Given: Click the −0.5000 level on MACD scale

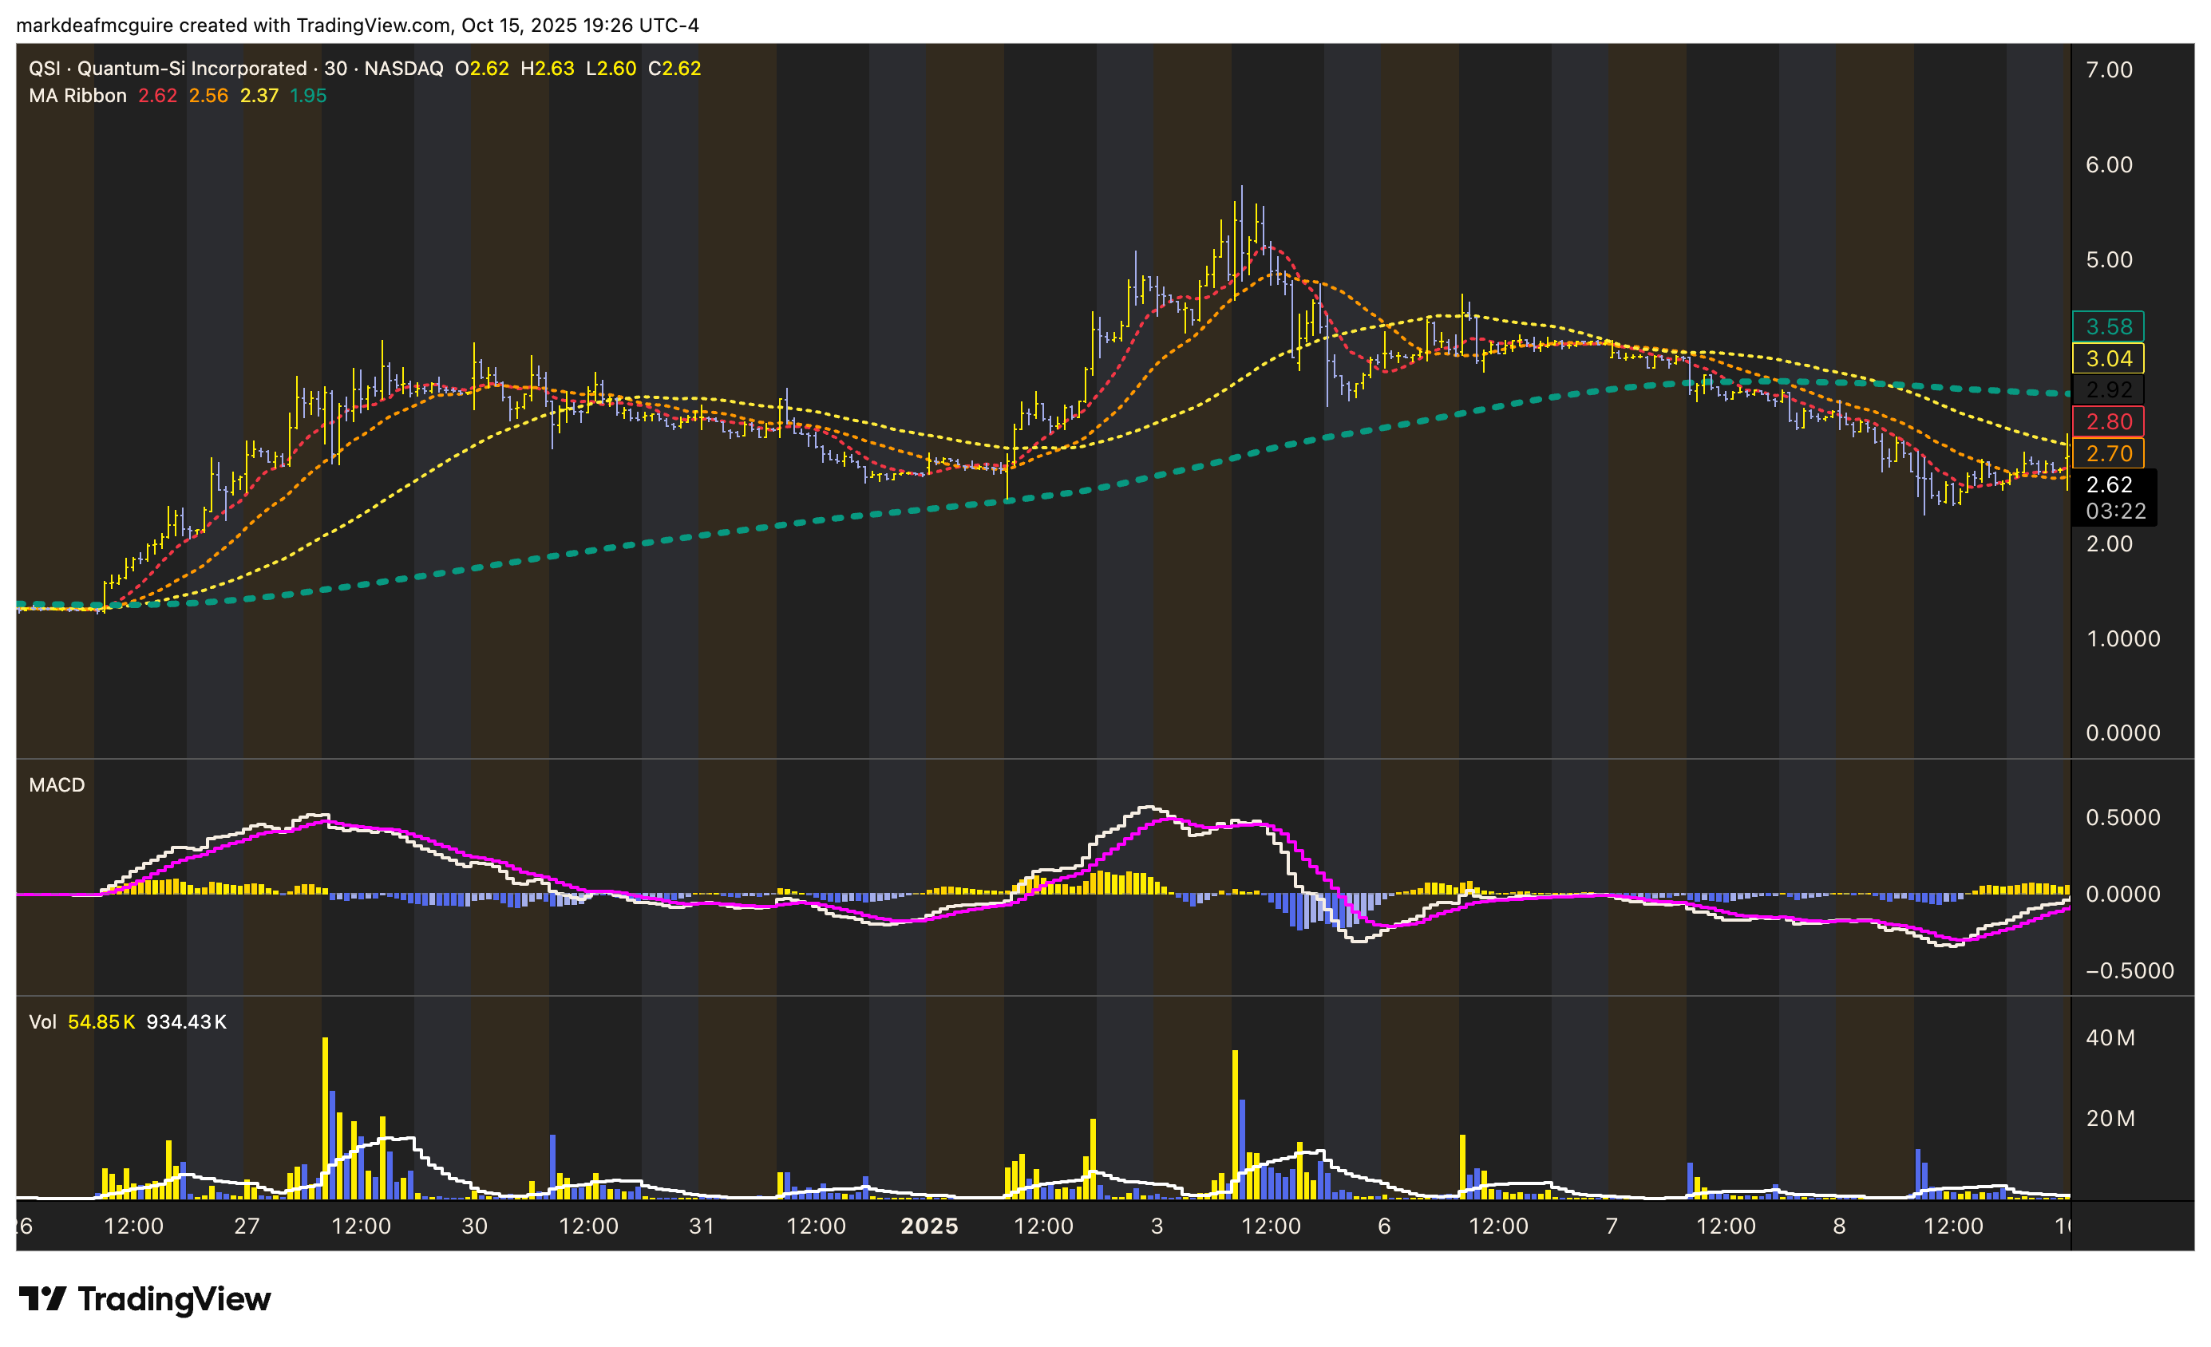Looking at the screenshot, I should tap(2130, 970).
